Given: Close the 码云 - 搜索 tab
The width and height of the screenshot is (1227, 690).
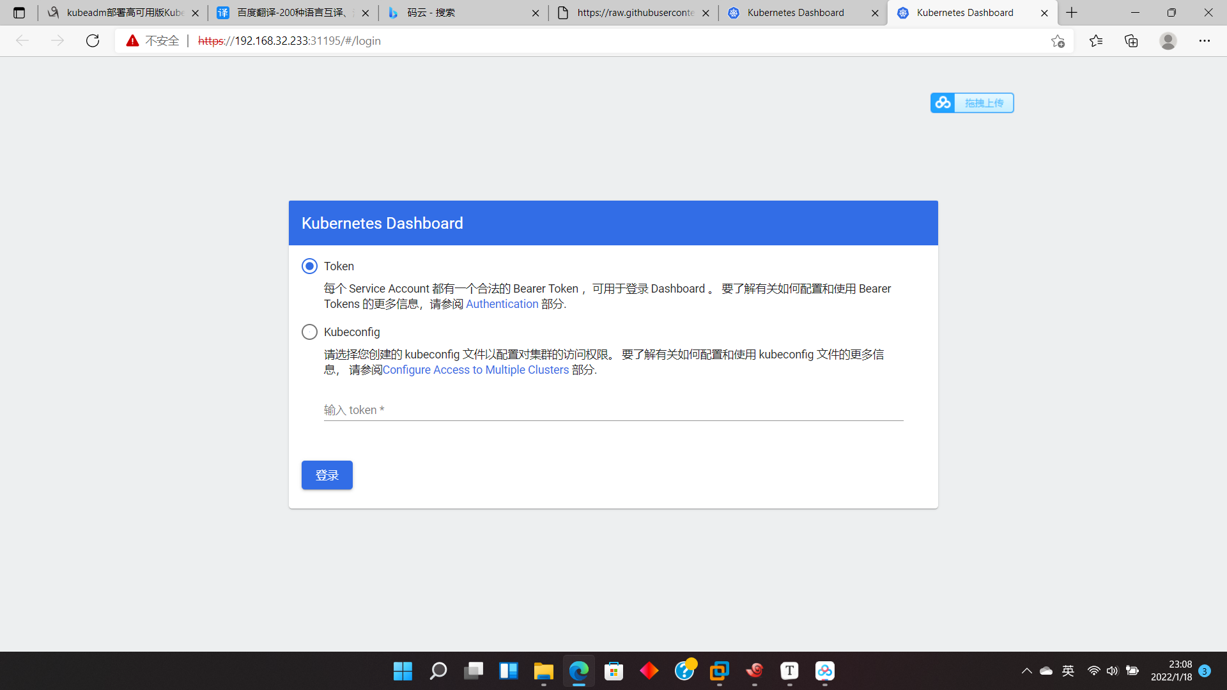Looking at the screenshot, I should coord(536,13).
